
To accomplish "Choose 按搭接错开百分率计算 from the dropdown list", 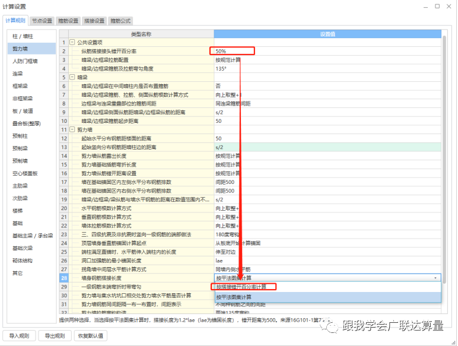I will click(x=327, y=287).
